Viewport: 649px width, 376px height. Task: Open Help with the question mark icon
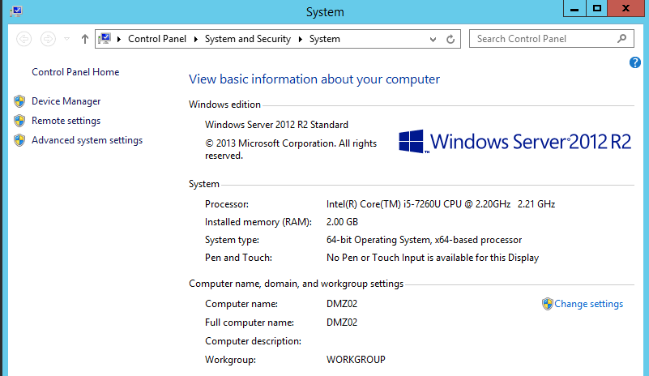635,62
